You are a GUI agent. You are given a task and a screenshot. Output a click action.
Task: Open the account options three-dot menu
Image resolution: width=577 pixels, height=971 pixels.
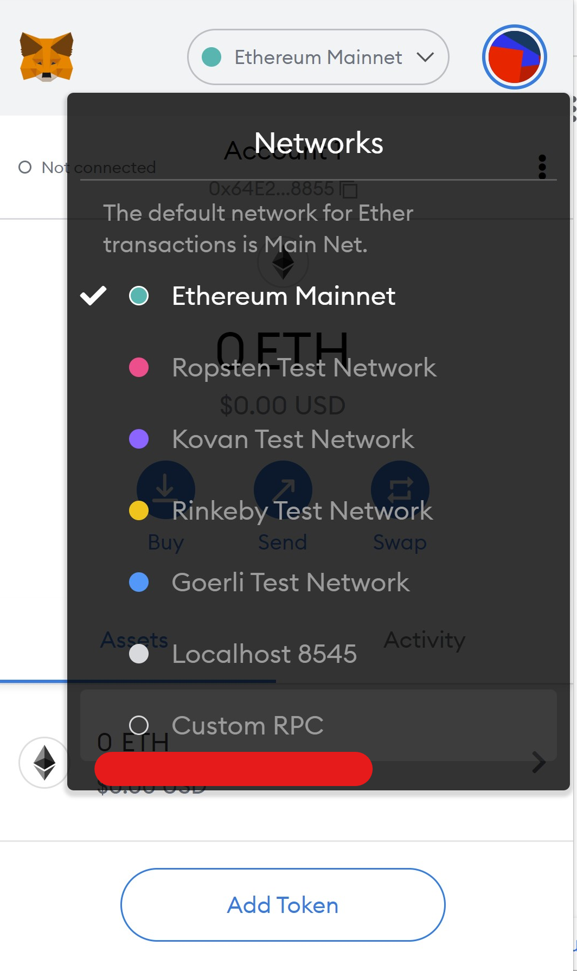[542, 167]
